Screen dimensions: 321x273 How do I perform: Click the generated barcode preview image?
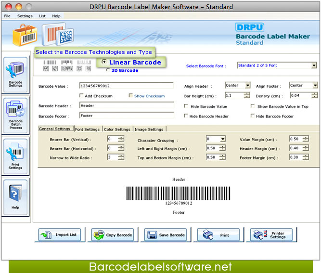(179, 193)
